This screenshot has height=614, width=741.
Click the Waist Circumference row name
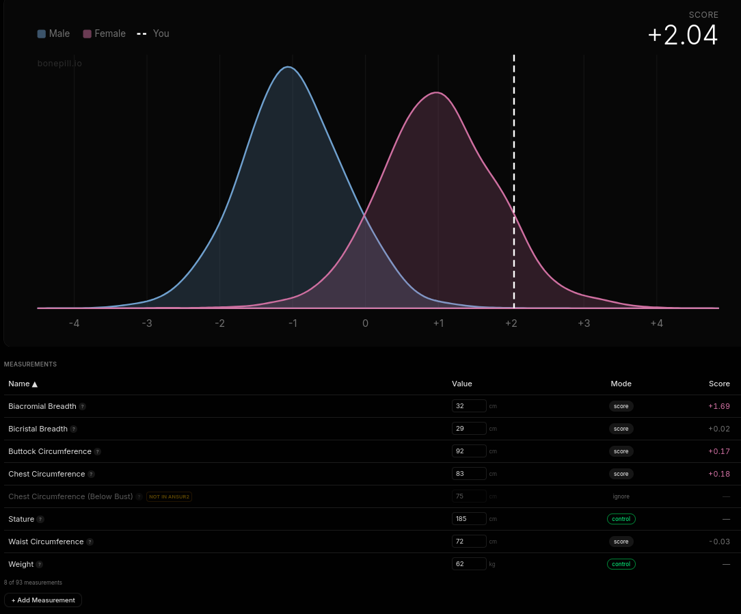46,542
